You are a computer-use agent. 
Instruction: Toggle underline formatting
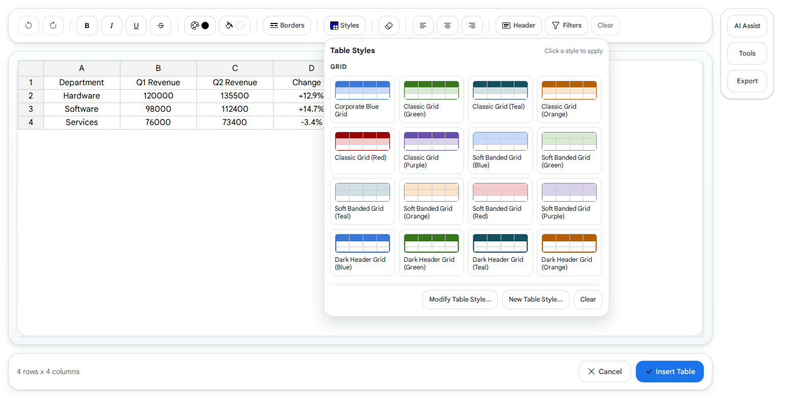pos(136,26)
